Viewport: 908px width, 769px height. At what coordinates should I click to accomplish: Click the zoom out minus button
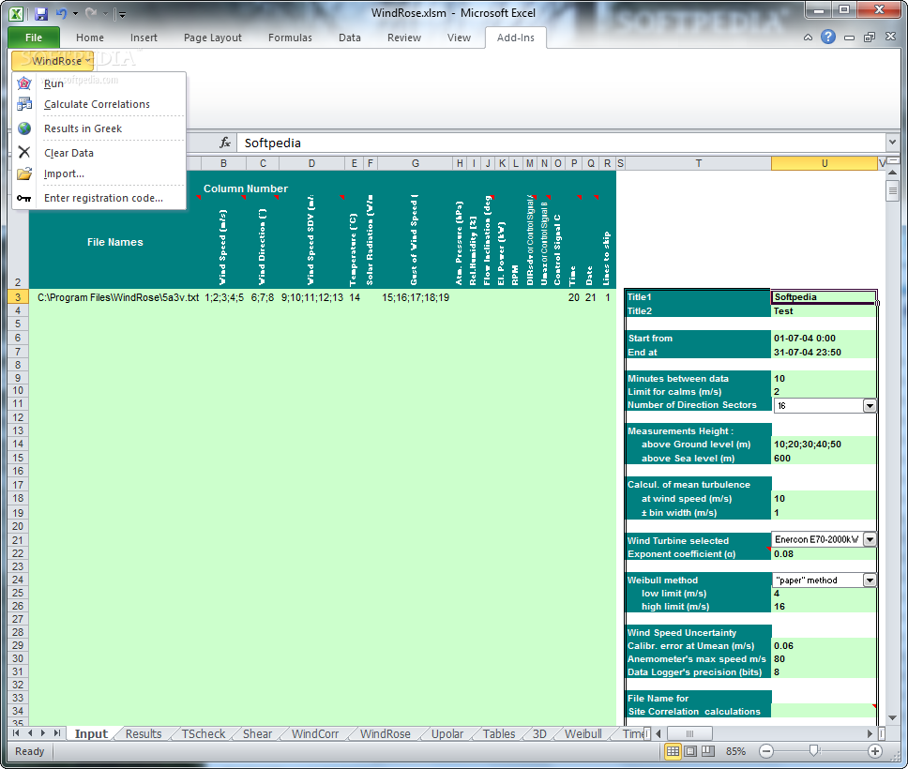(x=766, y=751)
